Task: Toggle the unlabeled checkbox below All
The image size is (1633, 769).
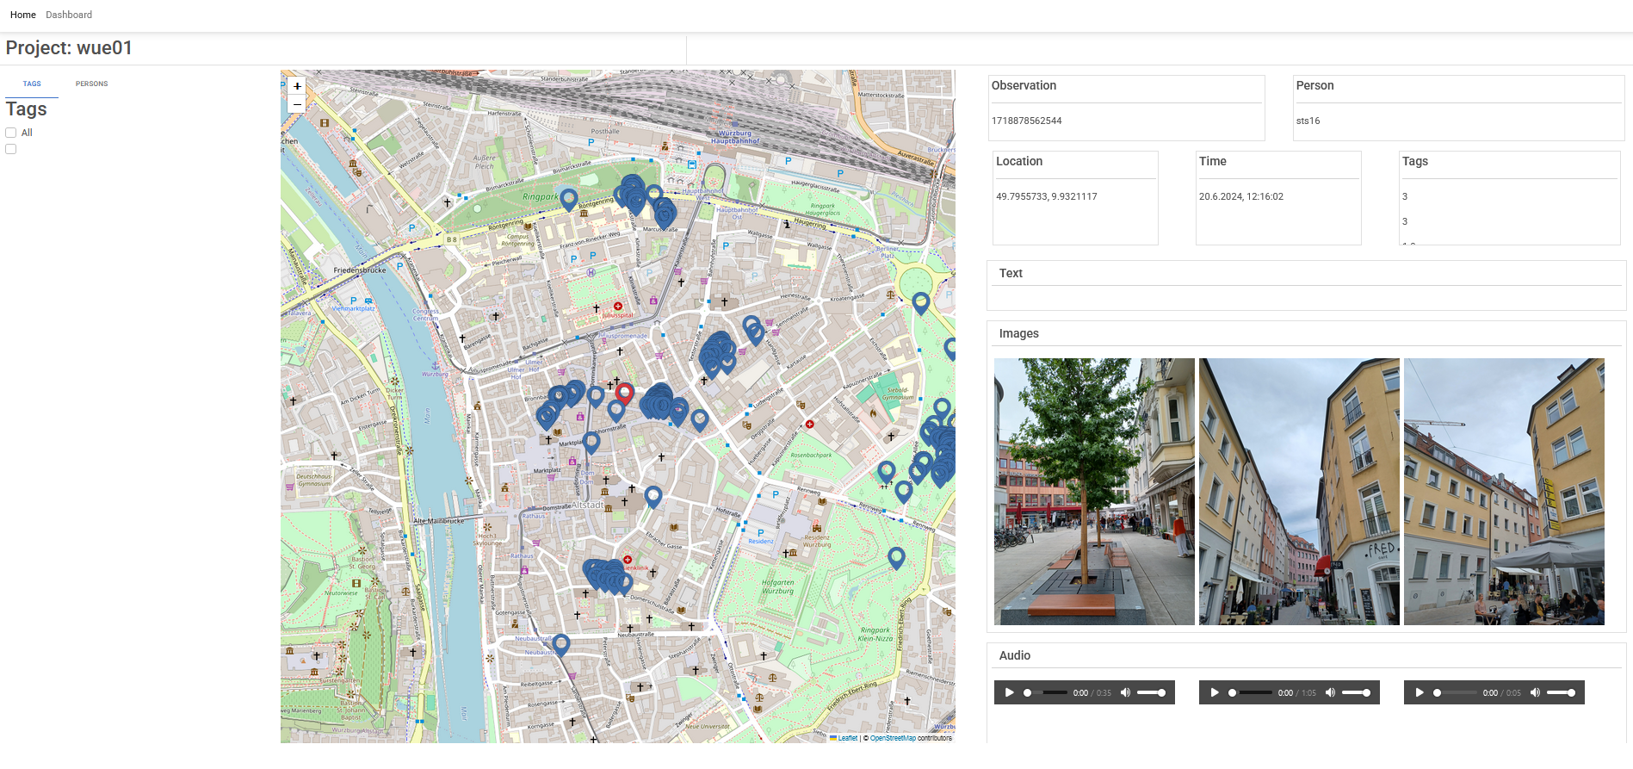Action: (11, 149)
